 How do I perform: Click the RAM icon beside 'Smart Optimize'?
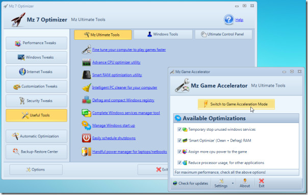pos(185,140)
